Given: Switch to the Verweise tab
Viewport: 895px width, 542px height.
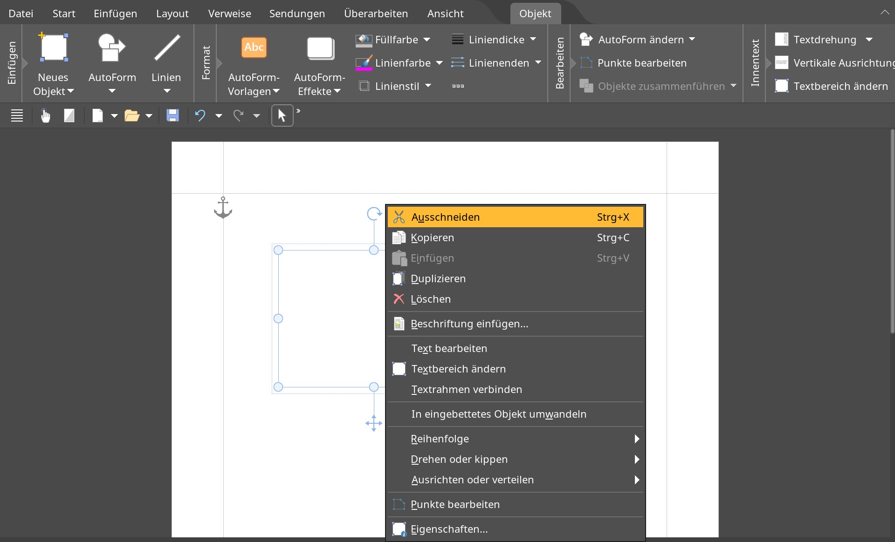Looking at the screenshot, I should pos(230,14).
